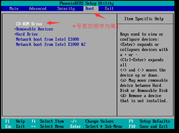Click help text '<Ctrl+Enter> expands'
The height and width of the screenshot is (133, 179).
pos(142,60)
